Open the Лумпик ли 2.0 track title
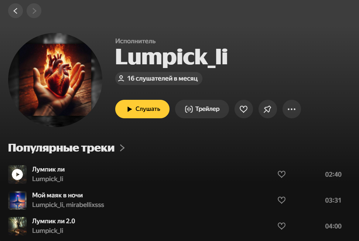 click(54, 221)
